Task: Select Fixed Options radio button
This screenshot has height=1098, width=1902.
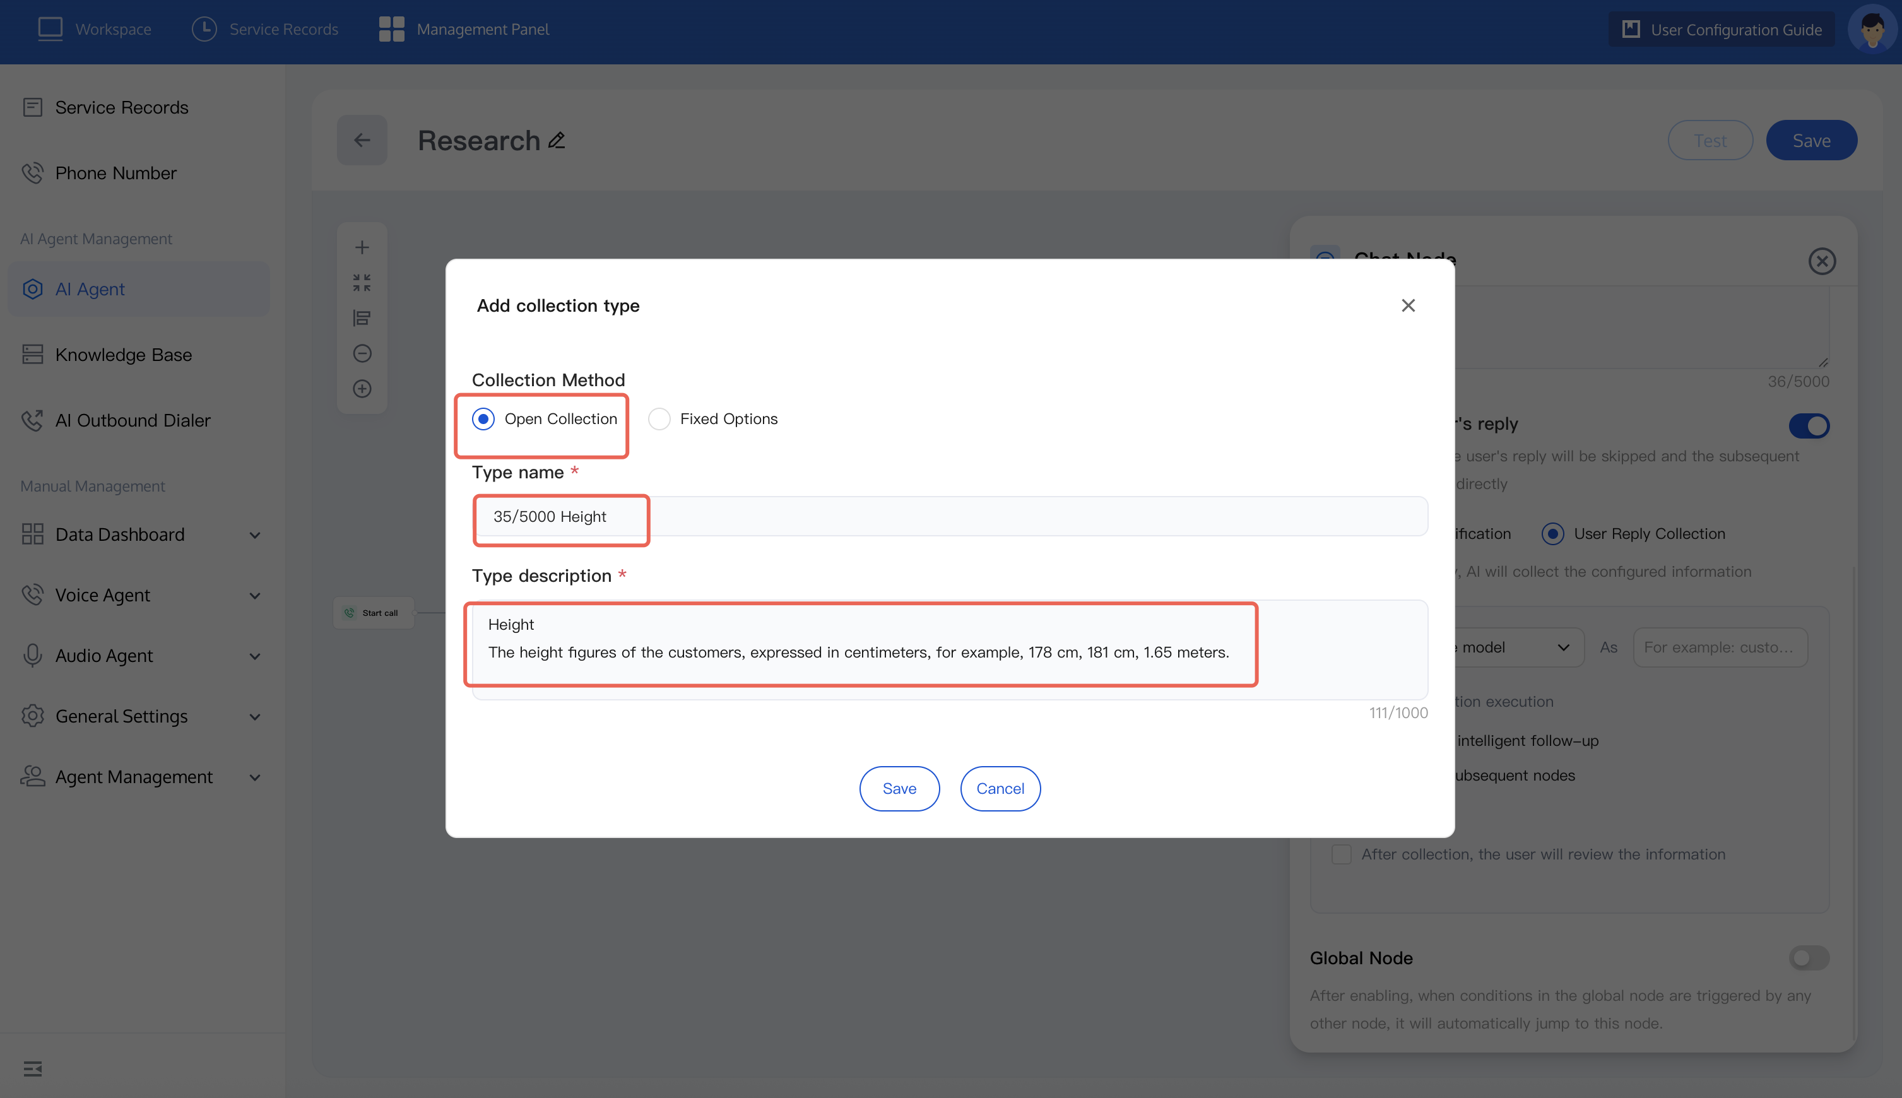Action: 659,419
